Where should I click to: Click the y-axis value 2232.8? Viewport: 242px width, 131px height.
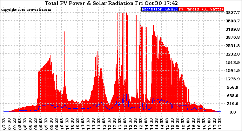point(233,54)
